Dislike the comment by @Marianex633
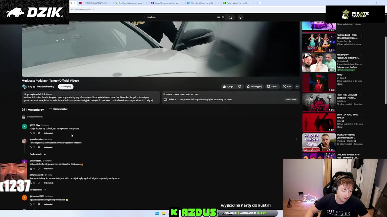 (39, 183)
